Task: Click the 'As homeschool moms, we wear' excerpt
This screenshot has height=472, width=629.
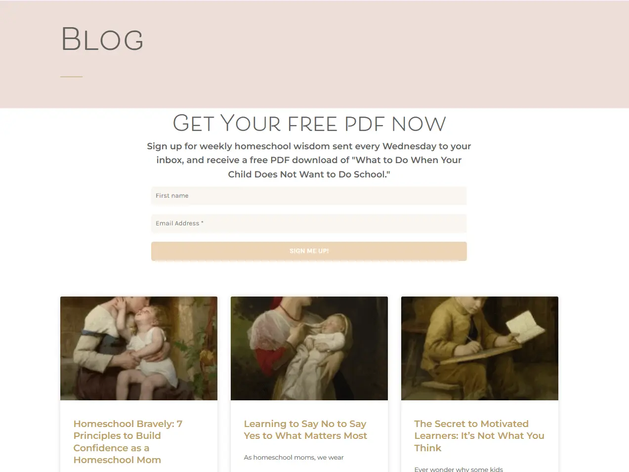Action: tap(294, 458)
